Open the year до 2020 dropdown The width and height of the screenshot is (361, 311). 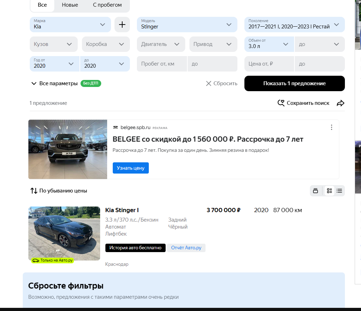pyautogui.click(x=105, y=64)
